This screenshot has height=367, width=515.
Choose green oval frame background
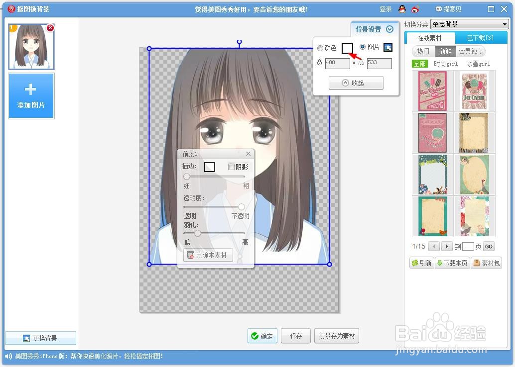point(474,175)
